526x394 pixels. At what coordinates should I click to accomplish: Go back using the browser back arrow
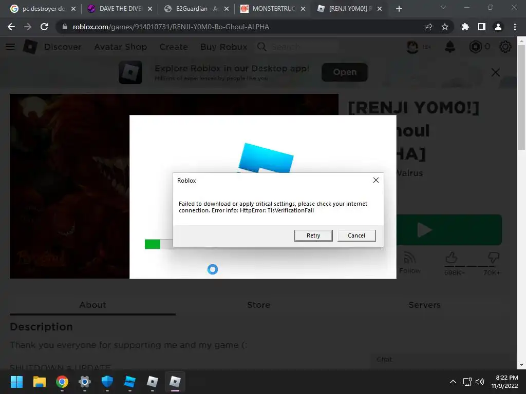pos(11,27)
